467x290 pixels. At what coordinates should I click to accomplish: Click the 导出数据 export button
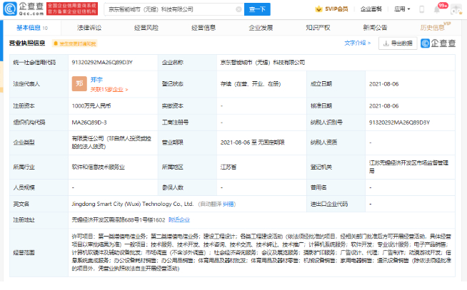[398, 43]
